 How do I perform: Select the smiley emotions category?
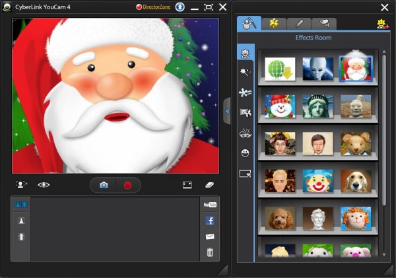click(x=245, y=153)
